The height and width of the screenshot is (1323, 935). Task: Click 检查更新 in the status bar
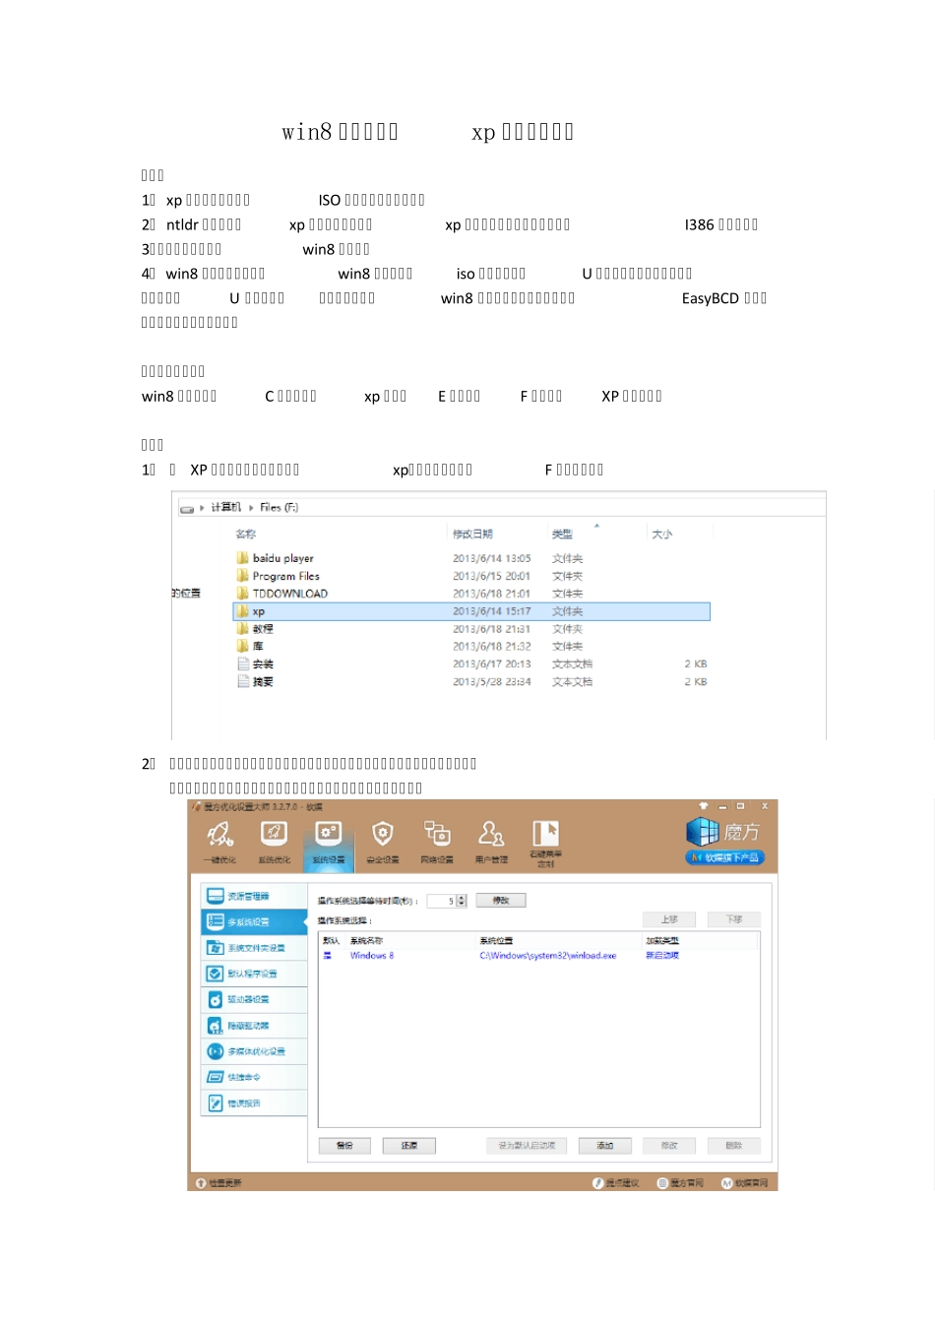(x=218, y=1183)
